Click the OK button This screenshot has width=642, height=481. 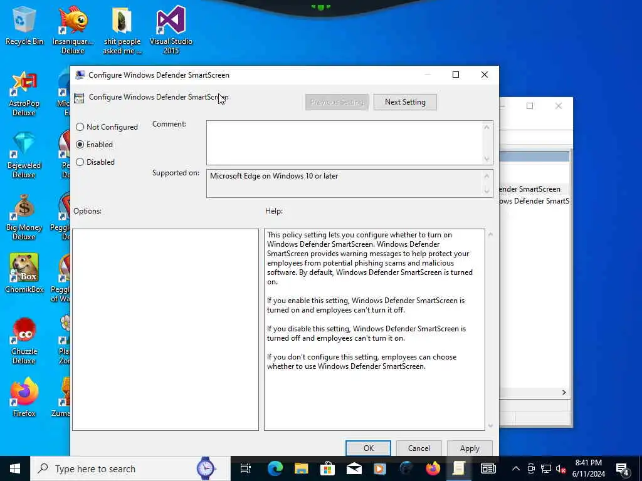368,448
